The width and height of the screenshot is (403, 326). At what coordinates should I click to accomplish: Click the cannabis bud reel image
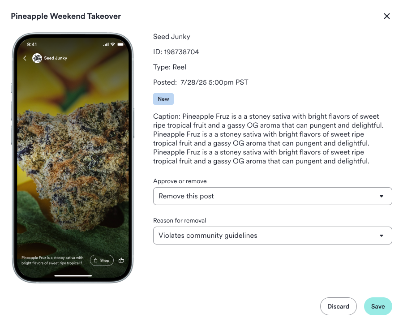click(x=73, y=164)
